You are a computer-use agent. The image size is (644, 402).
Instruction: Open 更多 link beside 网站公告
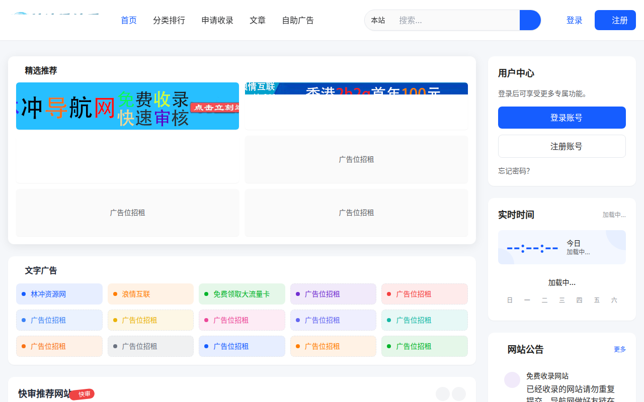click(x=619, y=349)
